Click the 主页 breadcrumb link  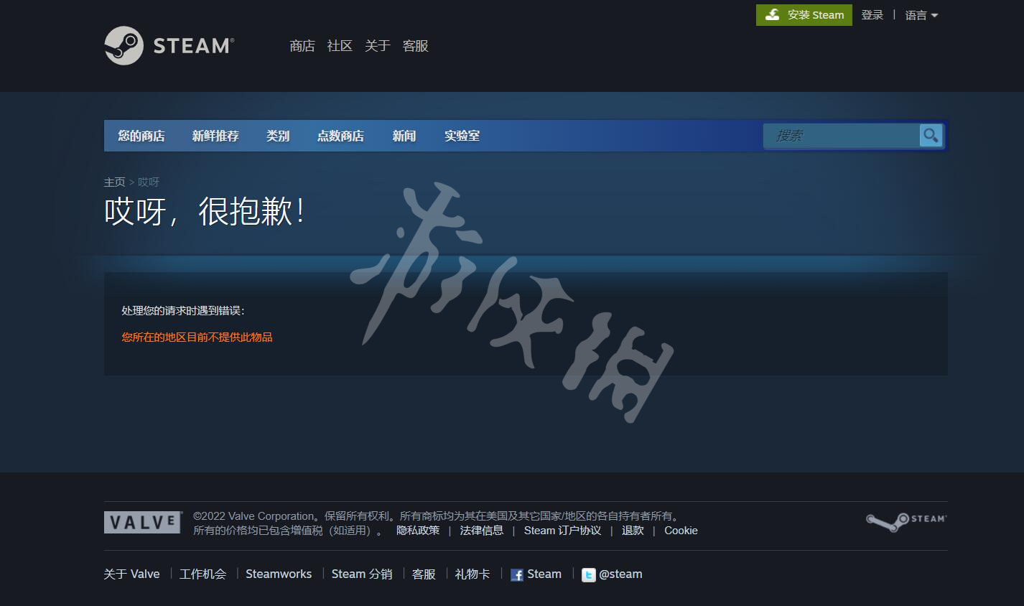[115, 182]
